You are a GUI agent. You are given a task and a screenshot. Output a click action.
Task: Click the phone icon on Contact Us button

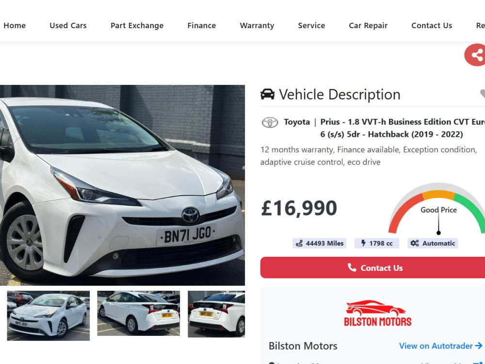tap(352, 267)
